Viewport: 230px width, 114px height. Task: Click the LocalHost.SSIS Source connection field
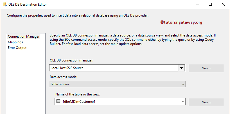(112, 68)
